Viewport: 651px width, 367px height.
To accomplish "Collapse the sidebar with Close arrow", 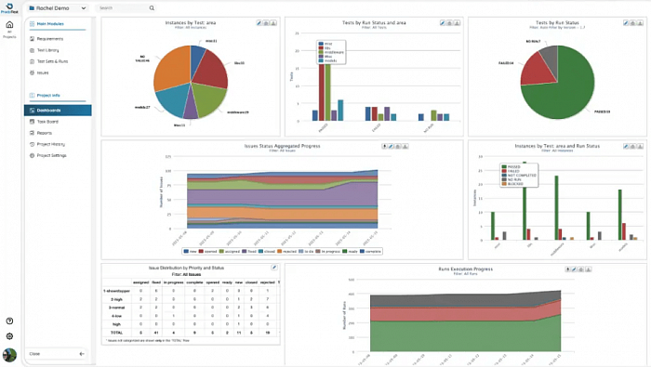I will pos(82,354).
